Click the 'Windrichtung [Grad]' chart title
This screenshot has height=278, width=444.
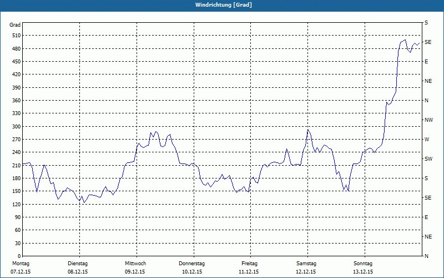pyautogui.click(x=224, y=5)
